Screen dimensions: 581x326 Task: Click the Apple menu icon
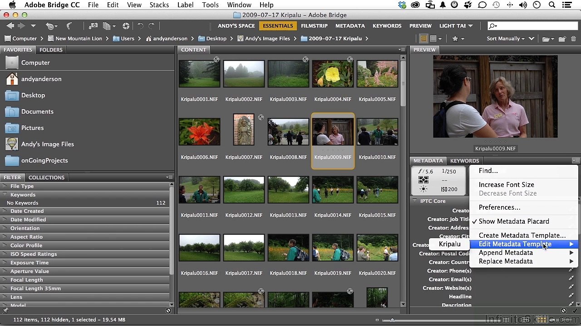click(x=12, y=5)
